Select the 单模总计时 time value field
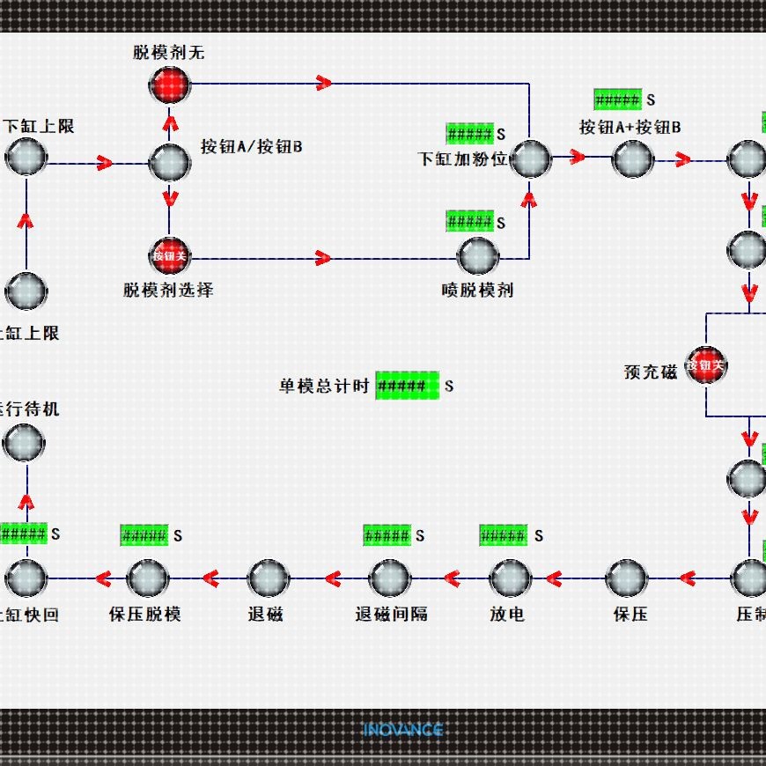This screenshot has height=766, width=766. click(407, 386)
